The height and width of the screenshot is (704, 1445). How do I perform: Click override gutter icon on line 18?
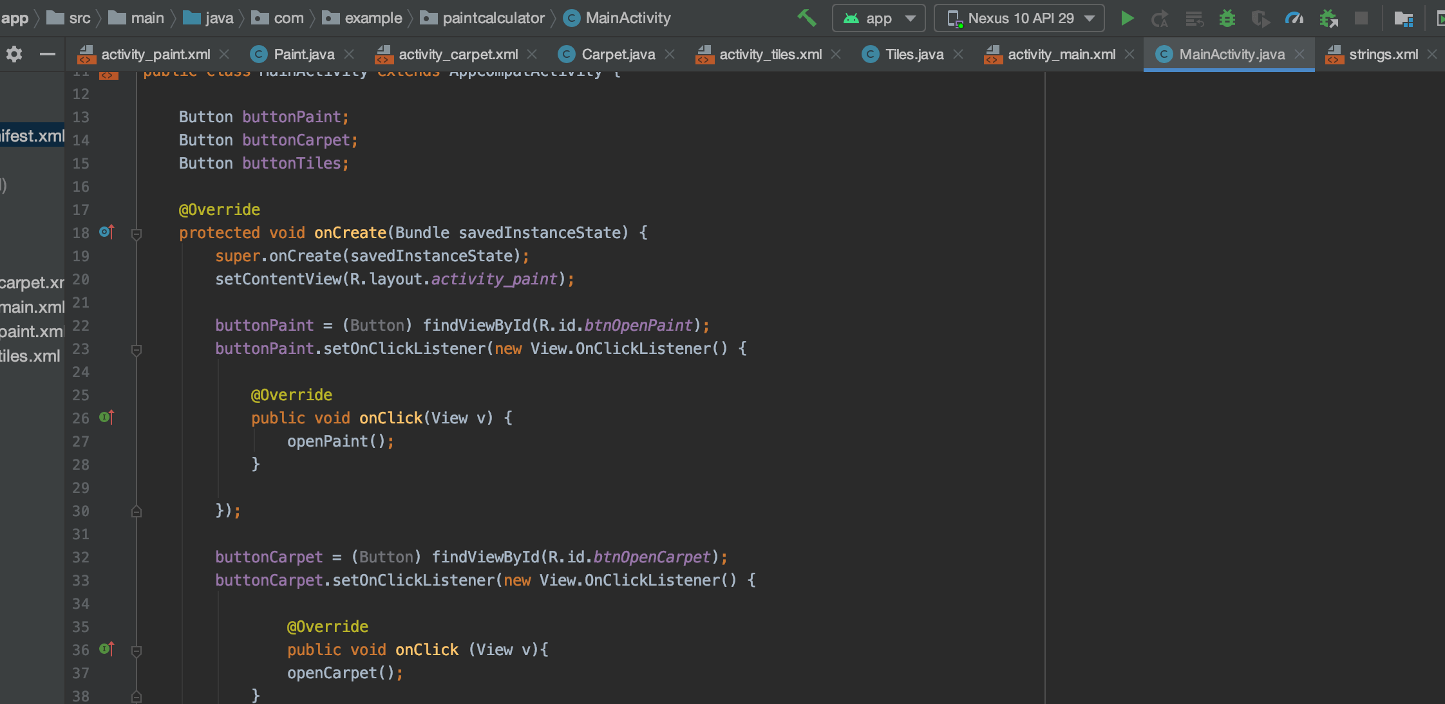click(x=107, y=232)
